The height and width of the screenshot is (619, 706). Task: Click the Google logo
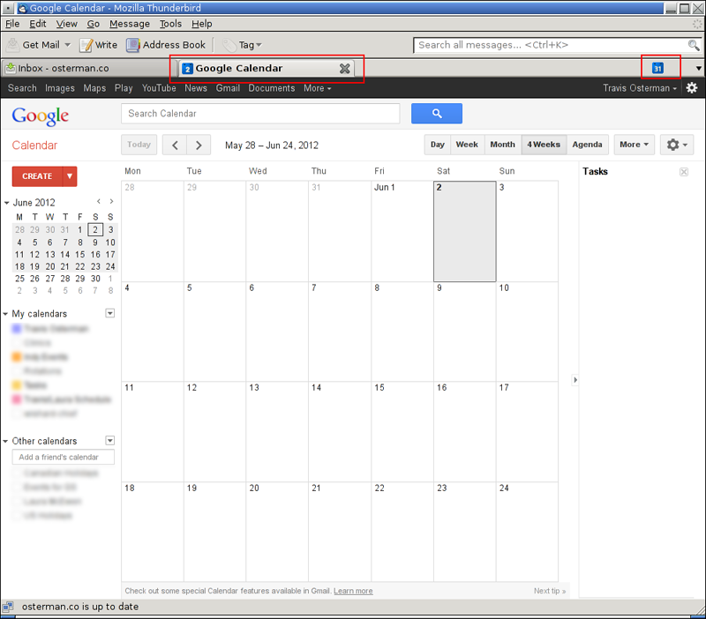[x=41, y=116]
